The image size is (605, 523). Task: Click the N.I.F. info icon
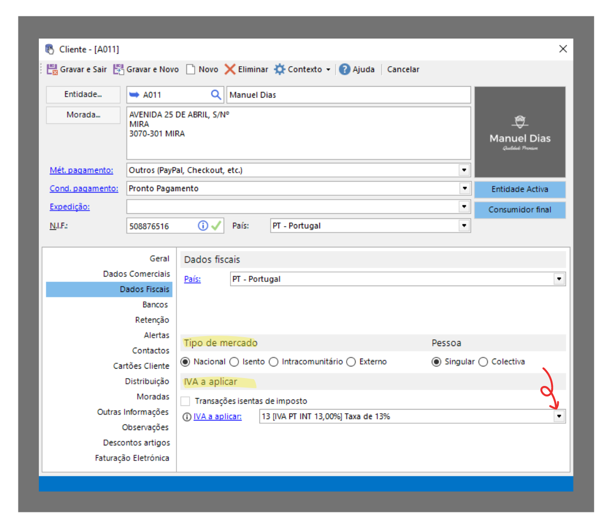point(203,226)
